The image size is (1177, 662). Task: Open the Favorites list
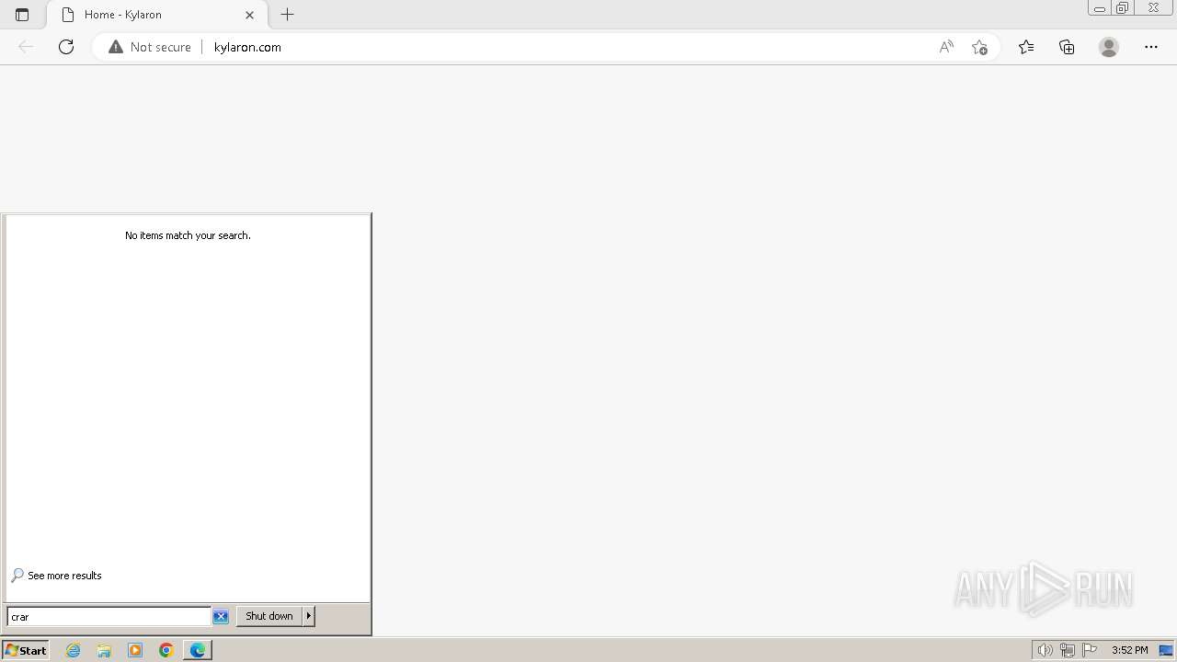click(x=1026, y=47)
